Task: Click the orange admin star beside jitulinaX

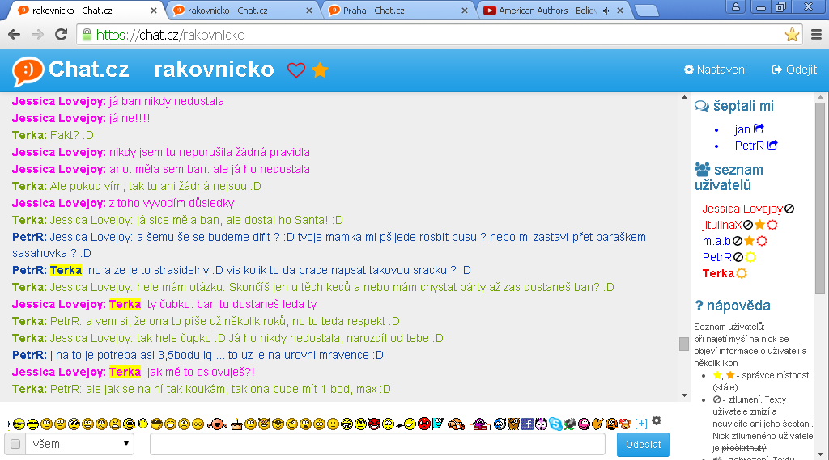Action: coord(759,225)
